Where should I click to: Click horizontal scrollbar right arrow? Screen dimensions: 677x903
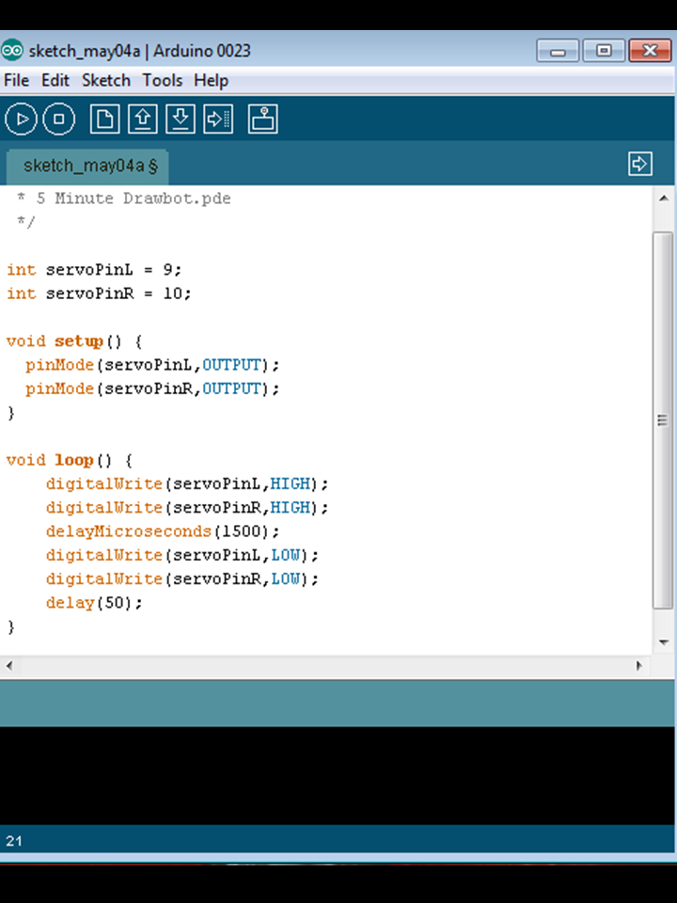tap(639, 666)
